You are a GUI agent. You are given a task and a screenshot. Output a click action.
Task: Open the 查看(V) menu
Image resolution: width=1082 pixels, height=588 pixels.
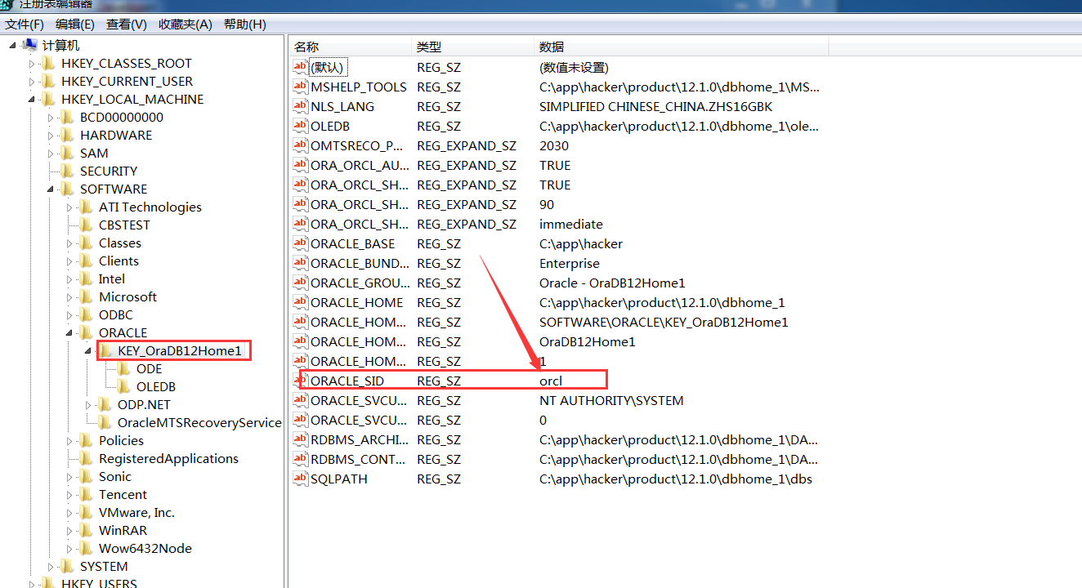(127, 24)
